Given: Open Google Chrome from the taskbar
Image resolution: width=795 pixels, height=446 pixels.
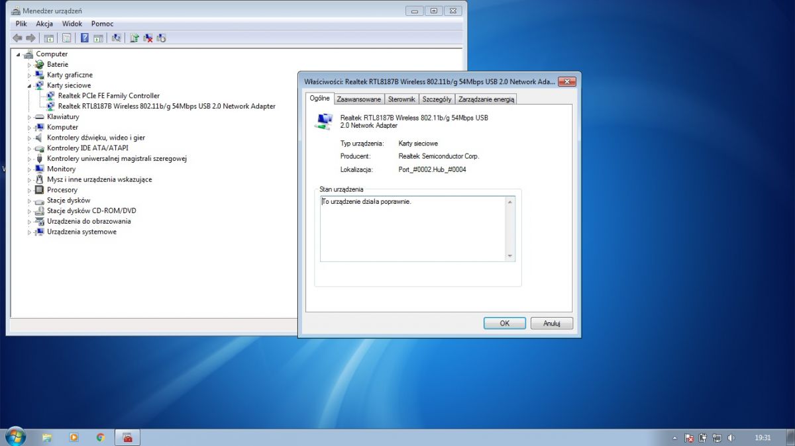Looking at the screenshot, I should point(100,437).
